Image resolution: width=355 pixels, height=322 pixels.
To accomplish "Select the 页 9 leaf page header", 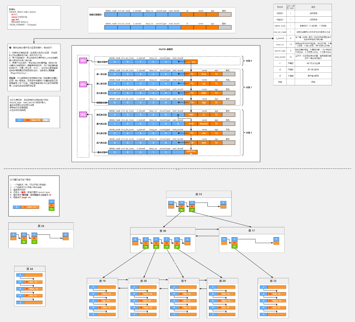I will (x=183, y=281).
